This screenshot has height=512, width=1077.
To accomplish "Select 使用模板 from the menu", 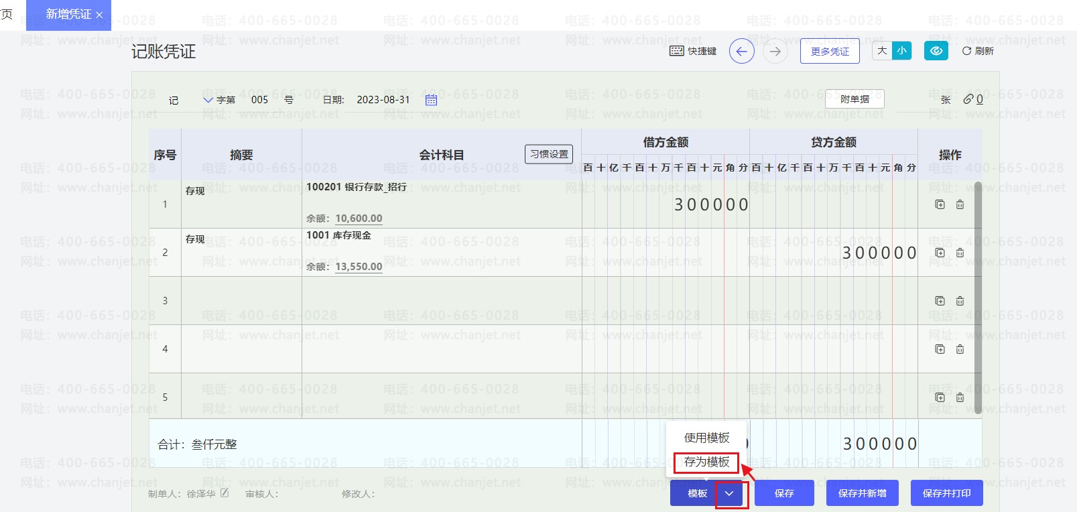I will 706,438.
